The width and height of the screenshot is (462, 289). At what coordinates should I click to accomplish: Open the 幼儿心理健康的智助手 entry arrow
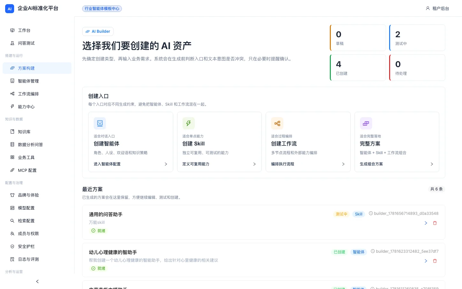point(426,261)
